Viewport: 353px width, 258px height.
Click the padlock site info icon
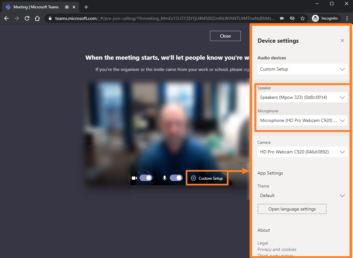click(50, 18)
